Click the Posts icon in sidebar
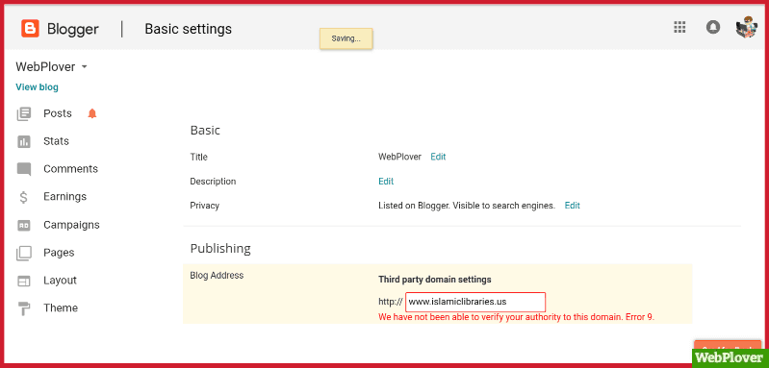Viewport: 769px width, 368px height. click(x=23, y=113)
